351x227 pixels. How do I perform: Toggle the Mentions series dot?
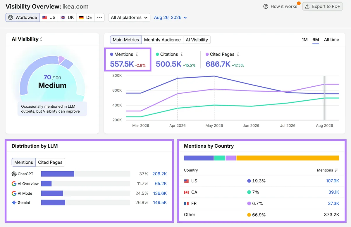[x=112, y=55]
